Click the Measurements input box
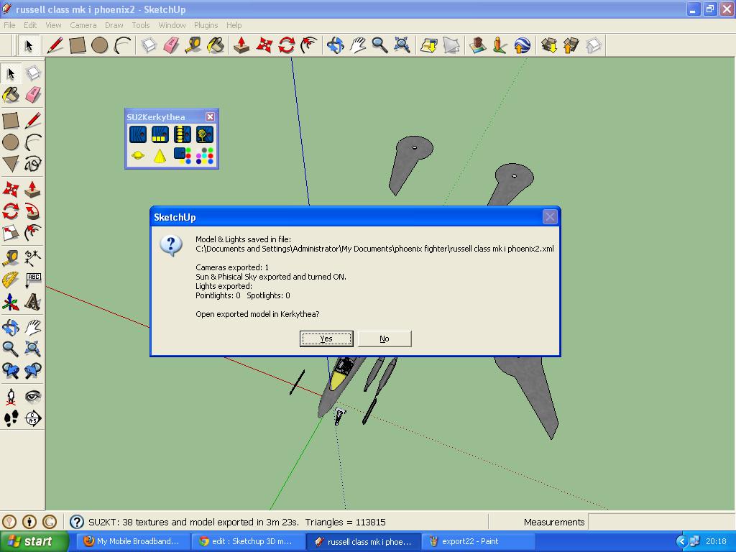736x552 pixels. (x=661, y=522)
